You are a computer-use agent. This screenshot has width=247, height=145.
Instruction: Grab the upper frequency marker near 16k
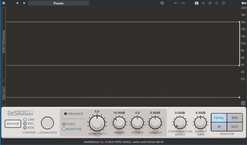[x=239, y=22]
